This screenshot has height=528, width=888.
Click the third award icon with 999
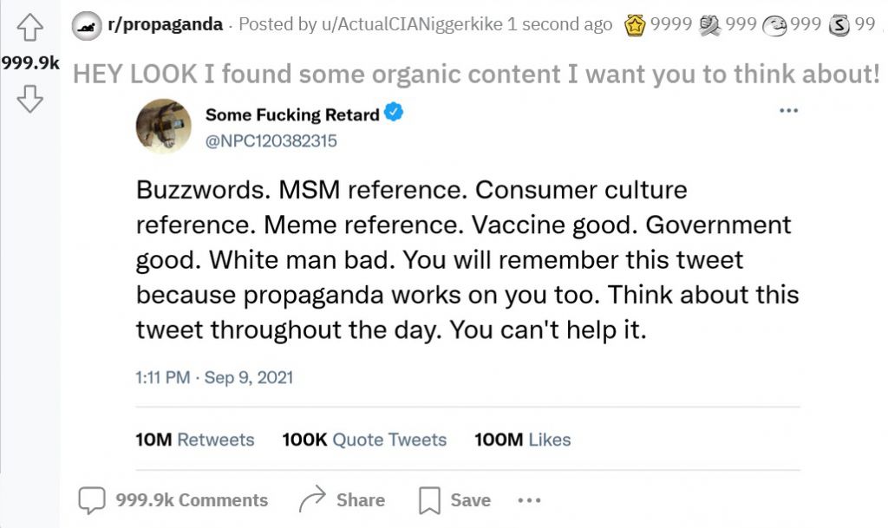point(774,25)
